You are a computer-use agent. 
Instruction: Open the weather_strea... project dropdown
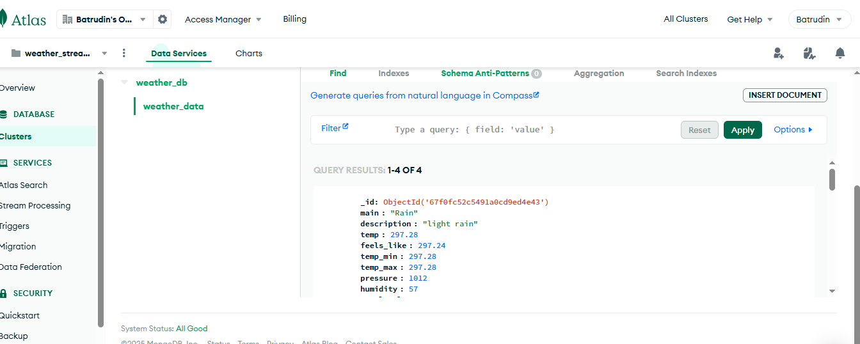[59, 53]
